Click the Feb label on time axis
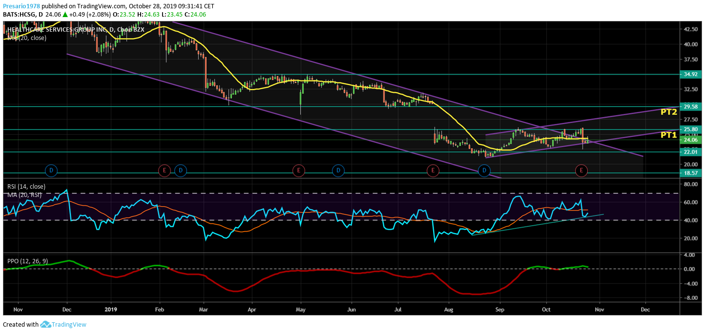 click(159, 309)
